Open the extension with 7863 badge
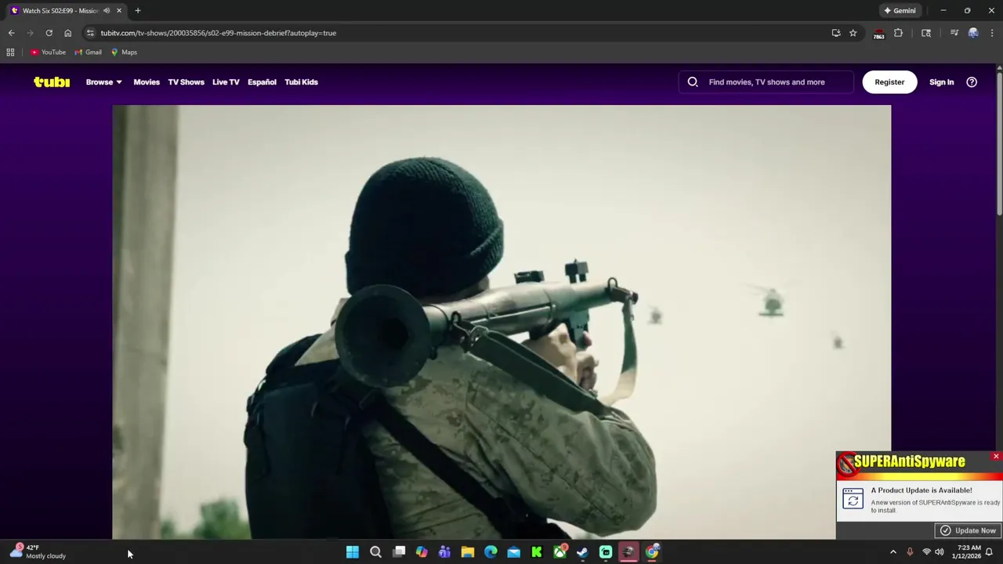This screenshot has width=1003, height=564. coord(878,34)
